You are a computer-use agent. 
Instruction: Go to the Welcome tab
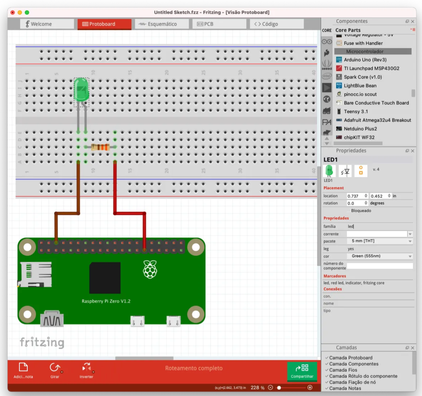tap(47, 24)
